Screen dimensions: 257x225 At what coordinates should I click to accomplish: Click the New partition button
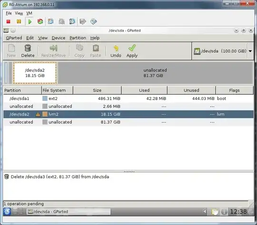(x=11, y=51)
